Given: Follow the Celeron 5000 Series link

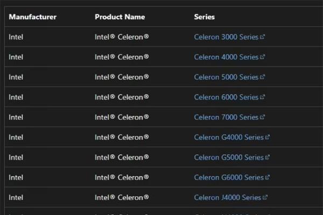Looking at the screenshot, I should click(226, 77).
